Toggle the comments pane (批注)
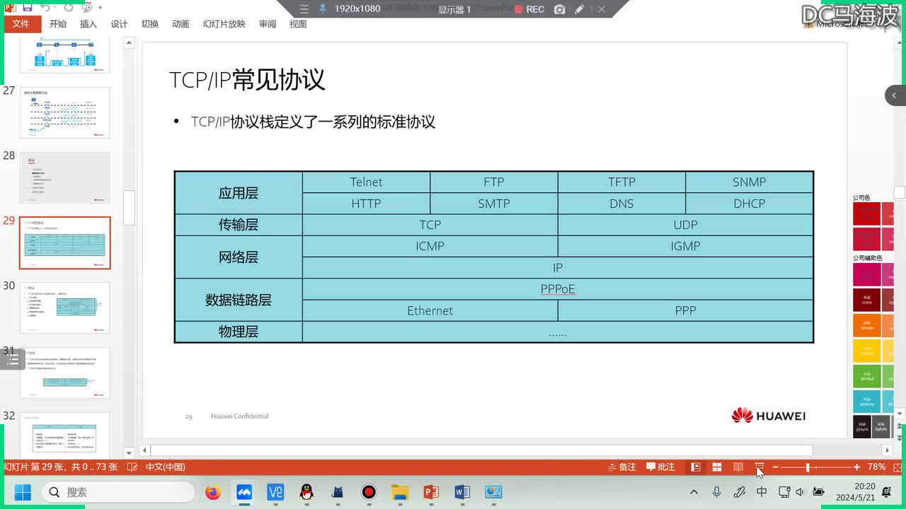The width and height of the screenshot is (906, 509). (661, 467)
